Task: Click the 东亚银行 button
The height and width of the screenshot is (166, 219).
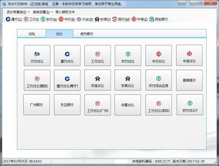Action: point(67,105)
